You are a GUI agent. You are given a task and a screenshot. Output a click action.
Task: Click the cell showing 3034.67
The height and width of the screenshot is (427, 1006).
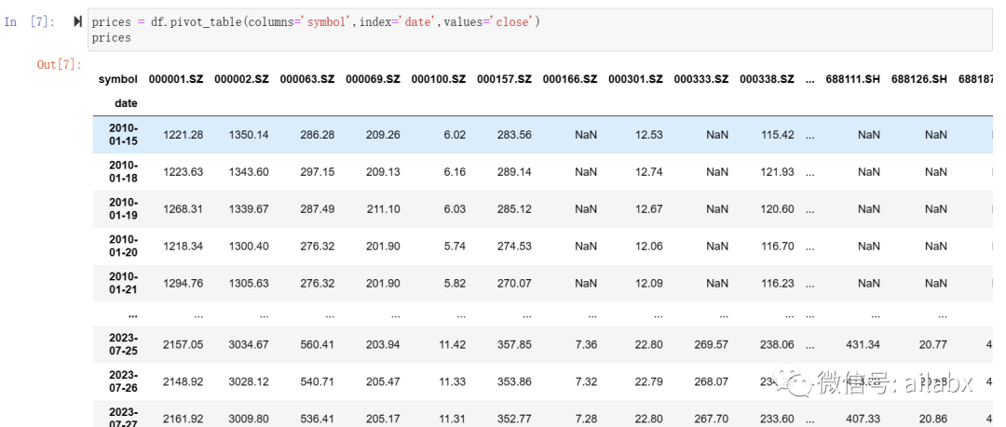pos(249,344)
